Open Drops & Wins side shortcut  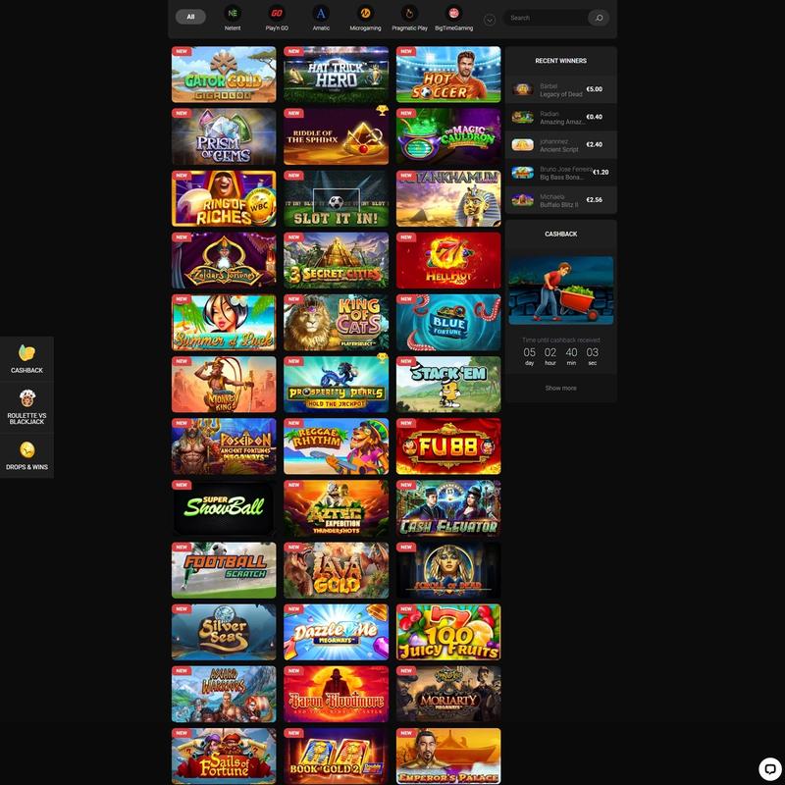[x=27, y=456]
